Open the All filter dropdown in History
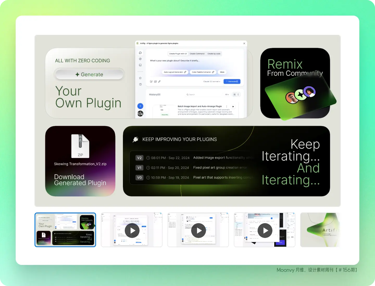The image size is (375, 286). (x=227, y=95)
